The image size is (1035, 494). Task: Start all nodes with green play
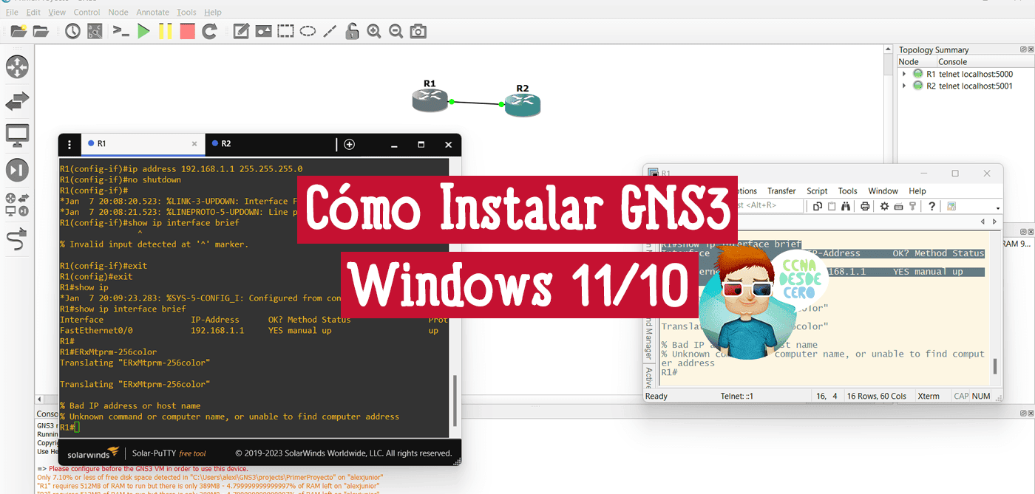pyautogui.click(x=144, y=31)
